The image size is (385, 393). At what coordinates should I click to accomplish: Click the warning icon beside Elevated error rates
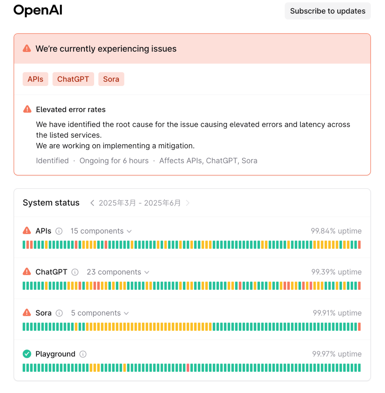(27, 109)
